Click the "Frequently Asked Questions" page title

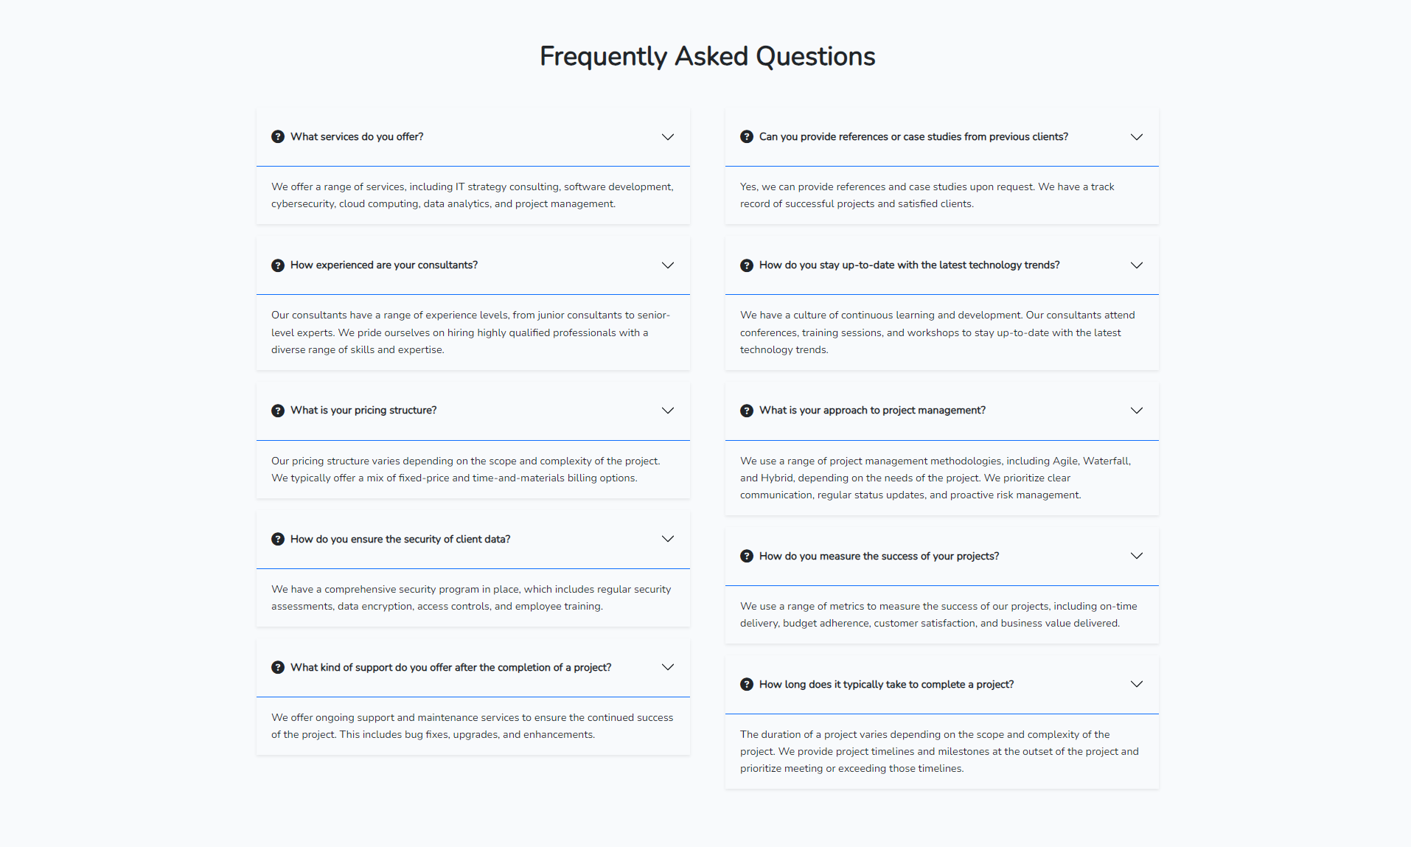click(x=707, y=56)
